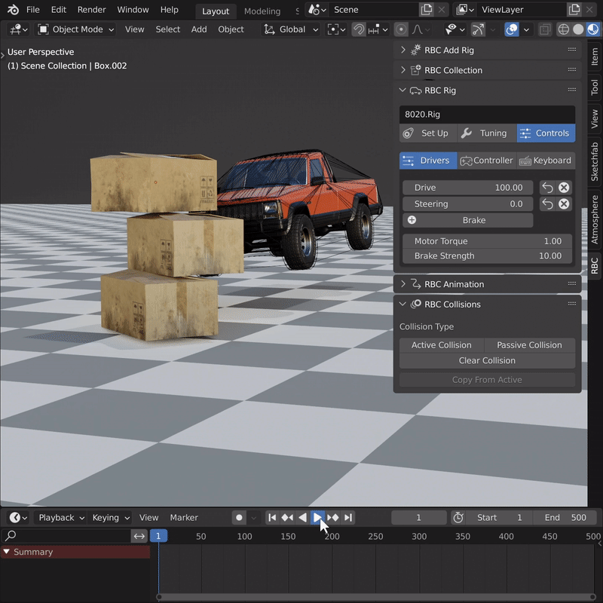Screen dimensions: 603x603
Task: Open the pivot point dropdown
Action: click(x=336, y=29)
